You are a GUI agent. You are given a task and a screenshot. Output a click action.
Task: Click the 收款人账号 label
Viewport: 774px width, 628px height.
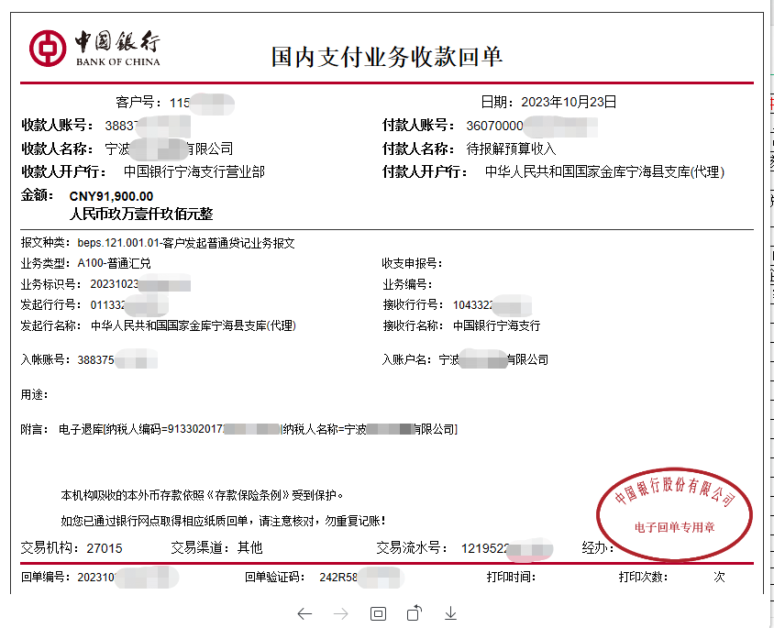[57, 126]
